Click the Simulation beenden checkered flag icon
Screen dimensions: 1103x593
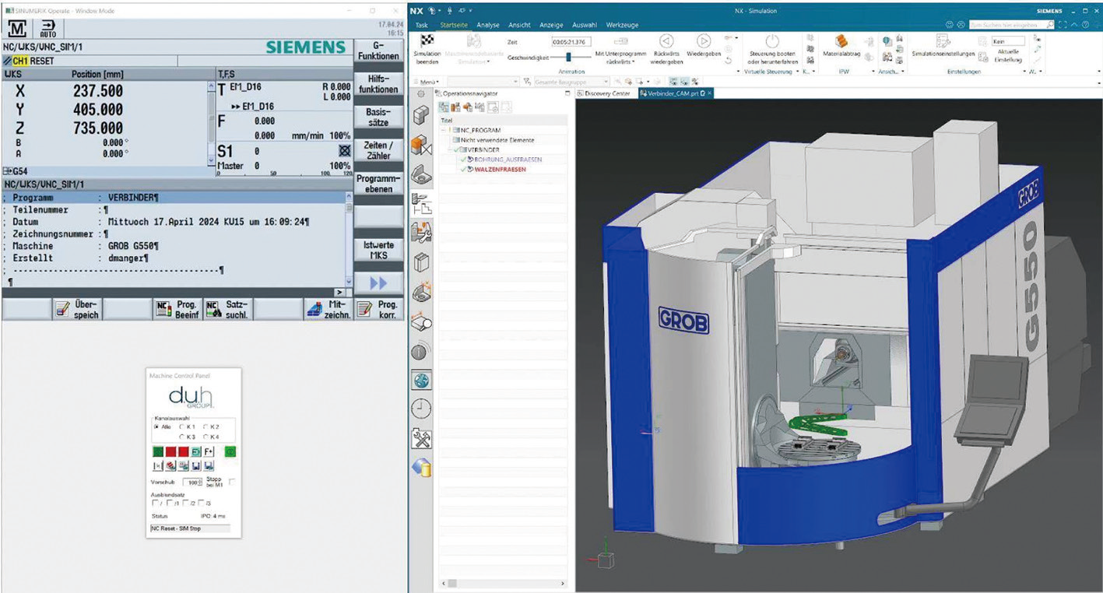pyautogui.click(x=427, y=41)
